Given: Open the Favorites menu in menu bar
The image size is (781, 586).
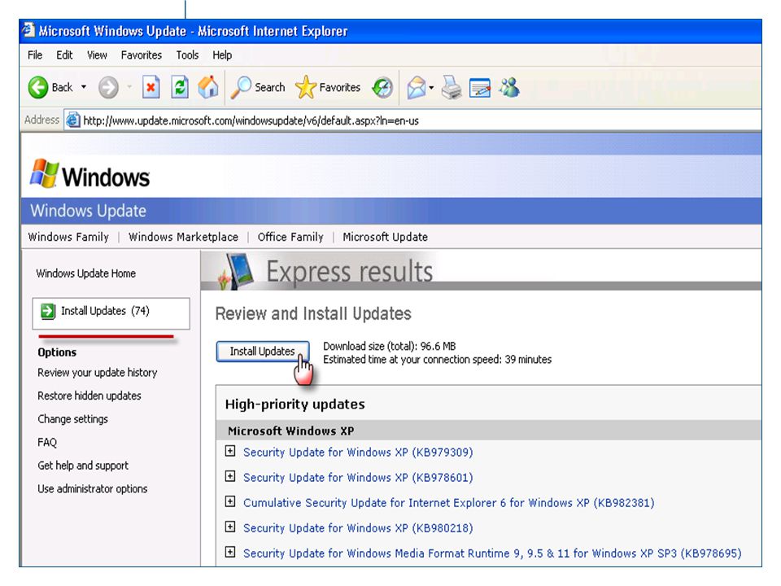Looking at the screenshot, I should (x=142, y=55).
